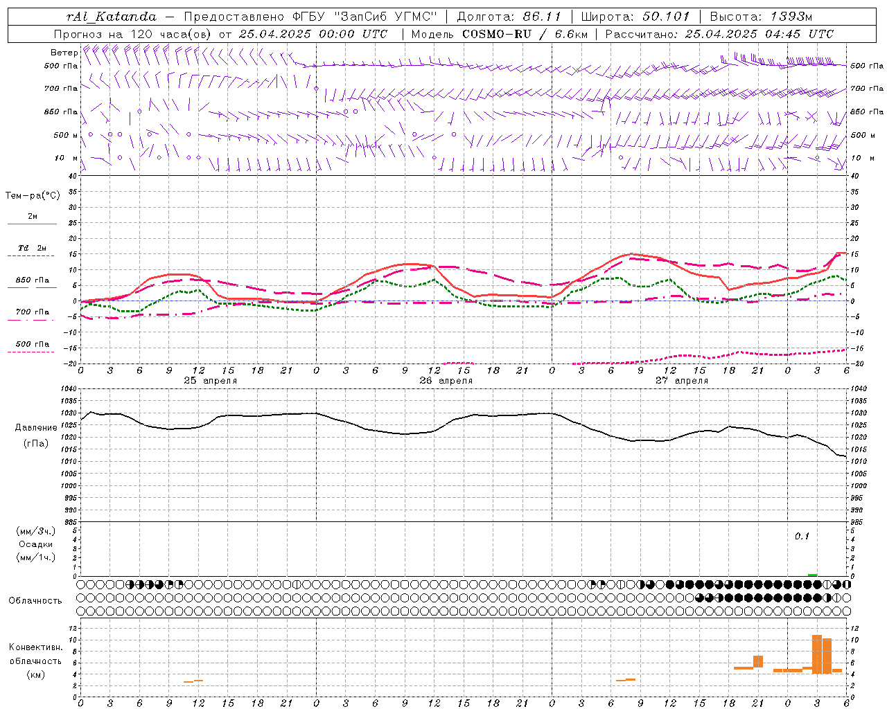
Task: Click the Td 2м dew point legend entry
Action: pyautogui.click(x=32, y=251)
